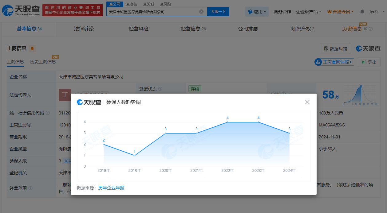Viewport: 387px width, 213px height.
Task: Click the orange alert bell beside 工商信息
Action: coord(32,48)
